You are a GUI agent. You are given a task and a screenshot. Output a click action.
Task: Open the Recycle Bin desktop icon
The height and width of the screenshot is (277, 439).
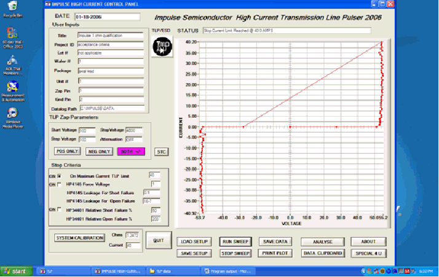point(9,10)
